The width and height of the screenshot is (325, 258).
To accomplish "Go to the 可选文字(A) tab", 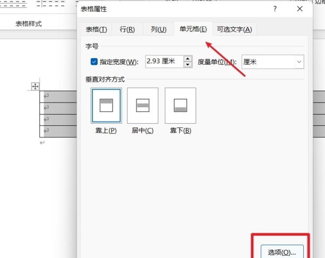I will pyautogui.click(x=234, y=29).
